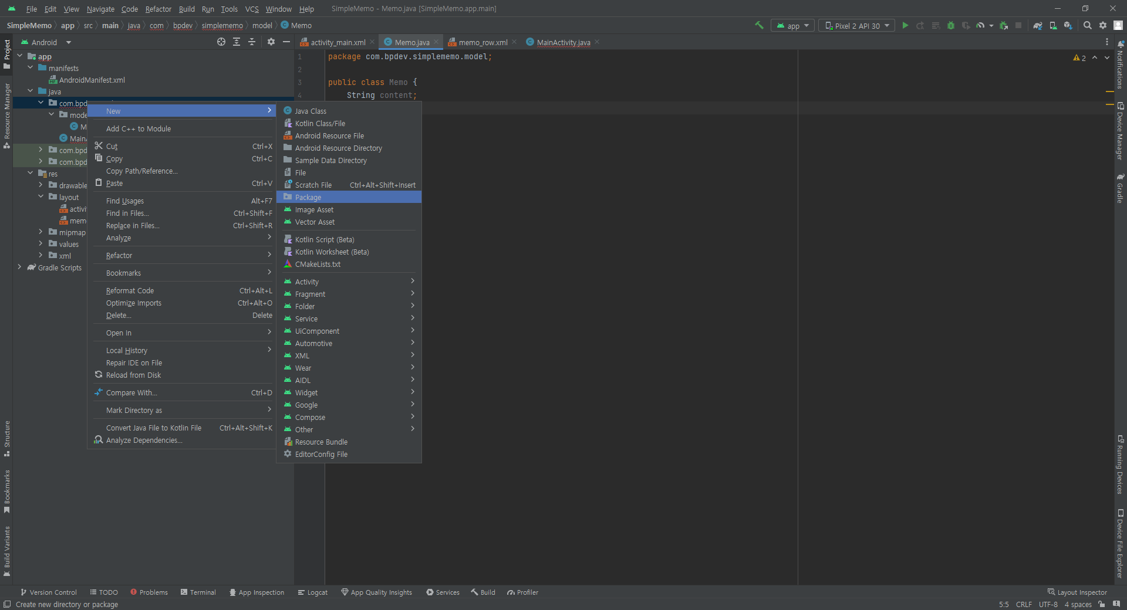Open the Activity submenu
Viewport: 1127px width, 610px height.
coord(349,282)
